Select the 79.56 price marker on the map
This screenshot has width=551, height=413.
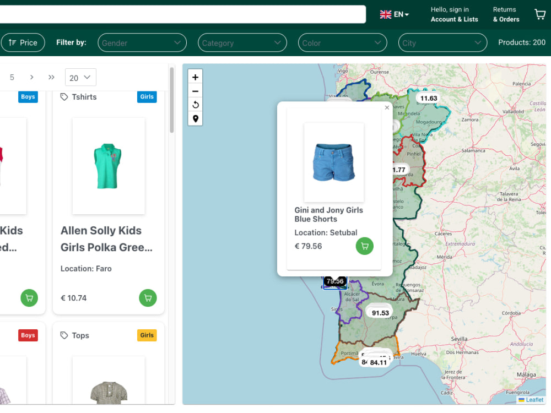click(335, 281)
